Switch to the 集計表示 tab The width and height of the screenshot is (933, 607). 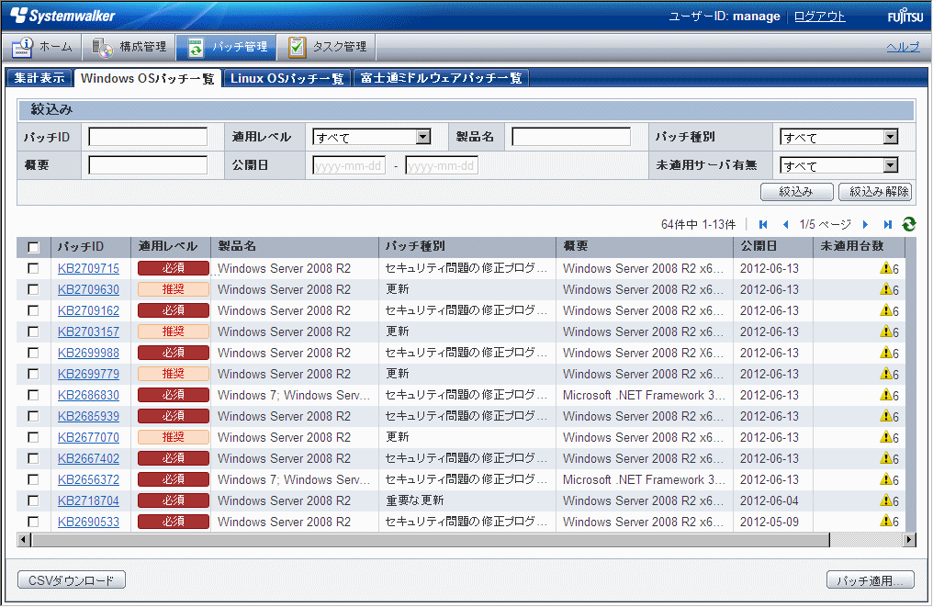[x=39, y=78]
